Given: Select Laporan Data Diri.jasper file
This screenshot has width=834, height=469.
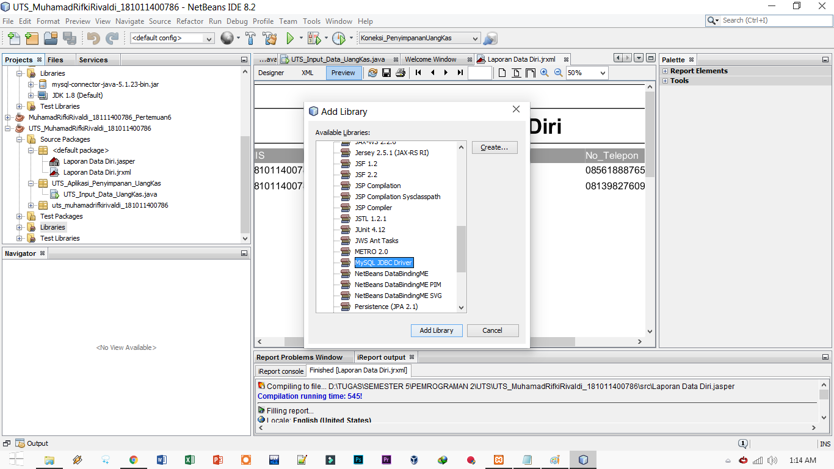Looking at the screenshot, I should tap(99, 161).
